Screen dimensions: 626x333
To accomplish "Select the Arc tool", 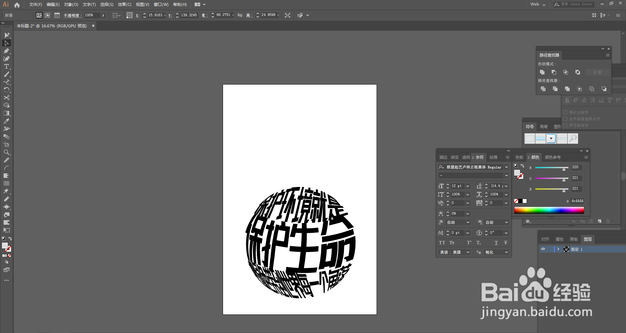I will 7,168.
